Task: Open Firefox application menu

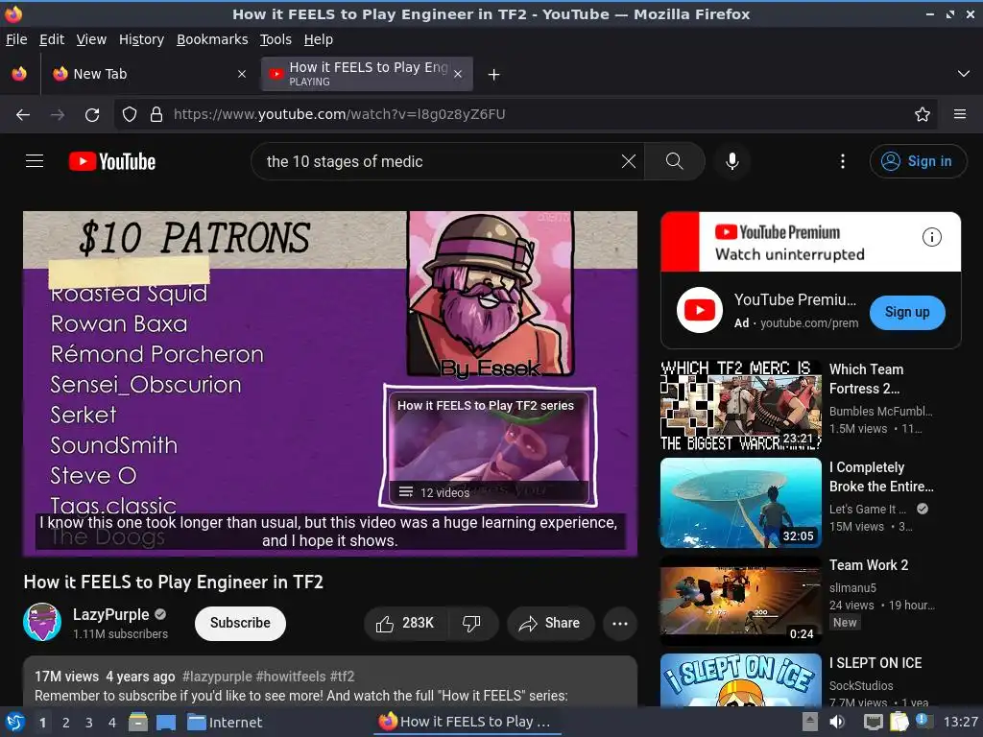Action: coord(960,114)
